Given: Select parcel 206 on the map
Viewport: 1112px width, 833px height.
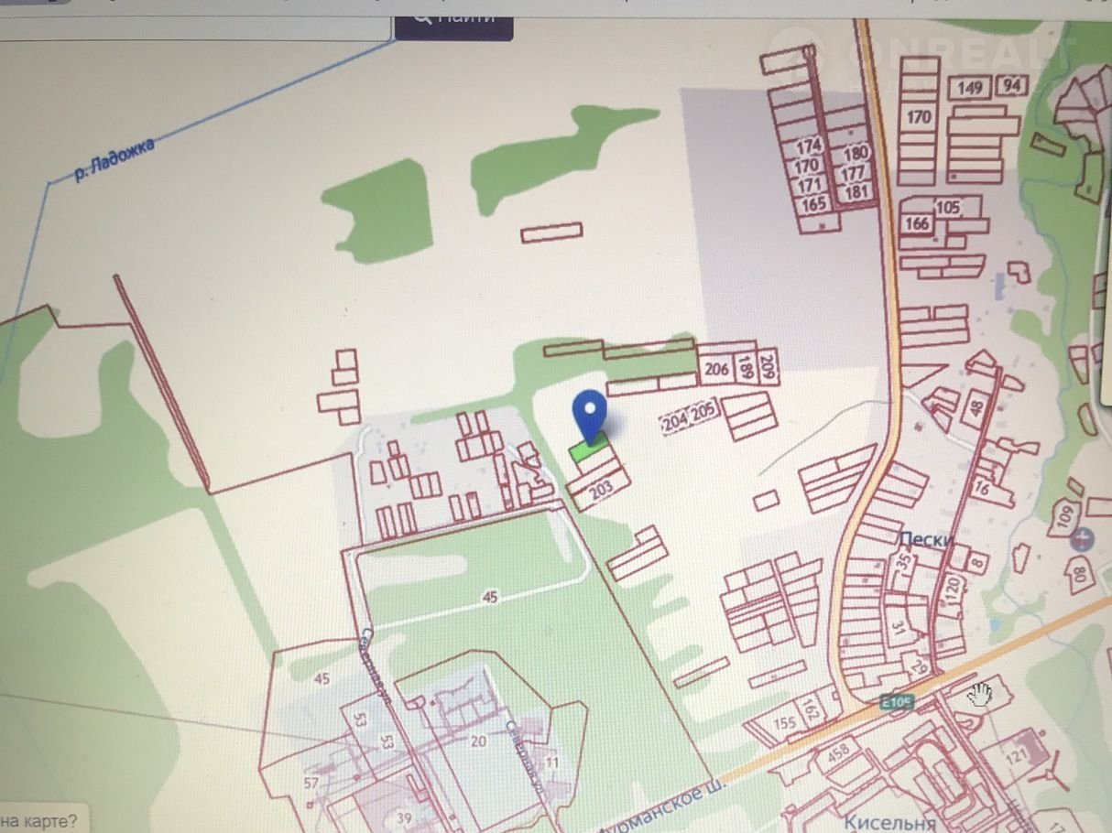Looking at the screenshot, I should (x=717, y=370).
